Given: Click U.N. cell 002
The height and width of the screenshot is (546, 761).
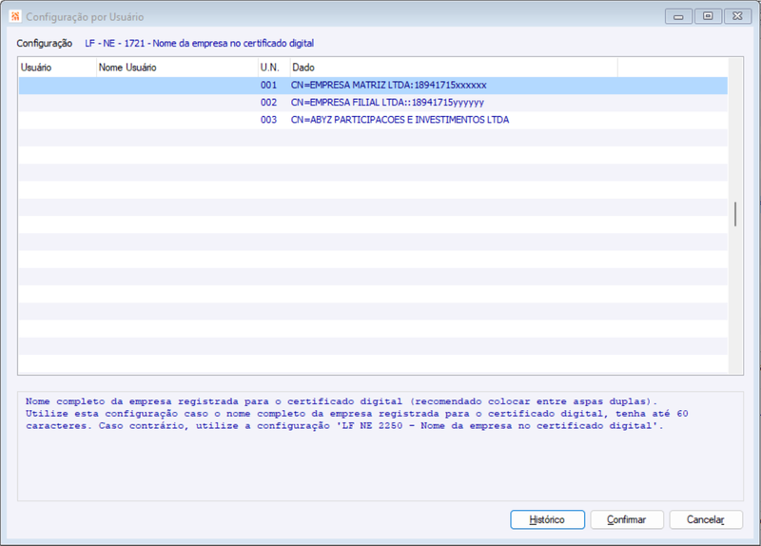Looking at the screenshot, I should pyautogui.click(x=268, y=103).
